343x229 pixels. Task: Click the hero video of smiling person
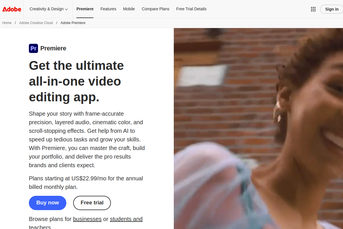(258, 129)
